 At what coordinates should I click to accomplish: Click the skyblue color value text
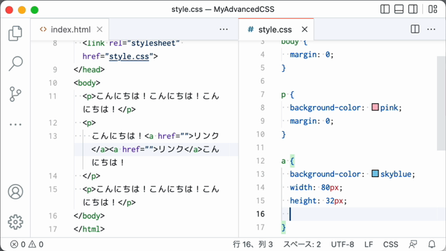396,174
